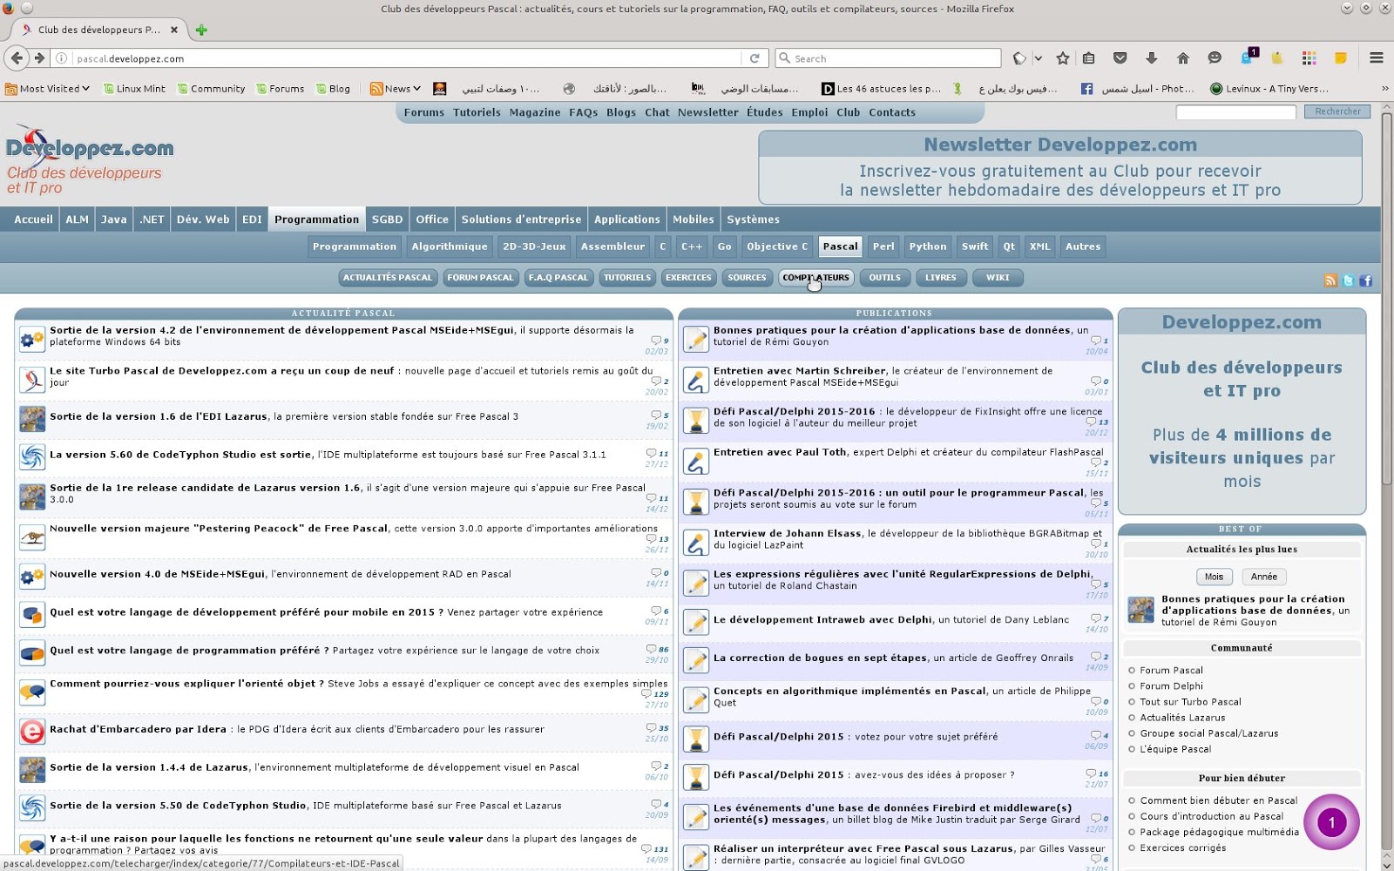Click into the Firefox Search box
1394x871 pixels.
[x=888, y=58]
